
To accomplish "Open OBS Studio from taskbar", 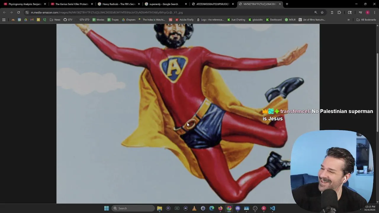I will tap(255, 208).
